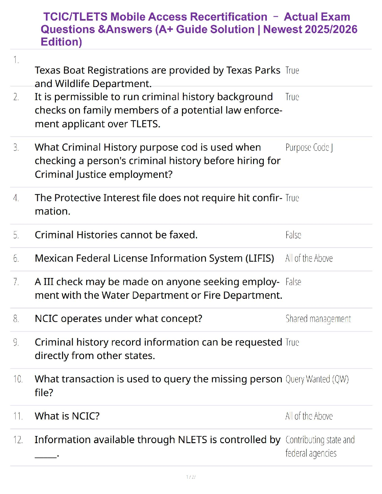Click the Protective Interest file statement
382x494 pixels.
coord(158,204)
